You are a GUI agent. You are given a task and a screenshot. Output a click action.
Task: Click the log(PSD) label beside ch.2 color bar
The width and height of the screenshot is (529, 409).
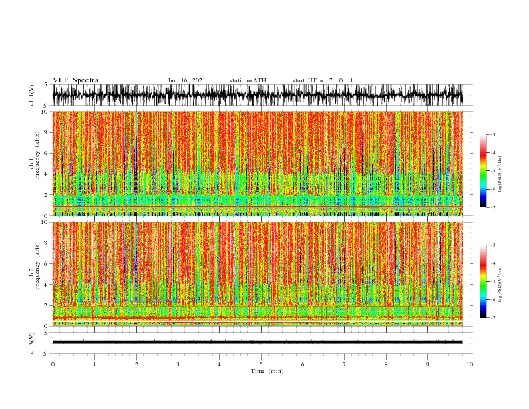coord(500,284)
